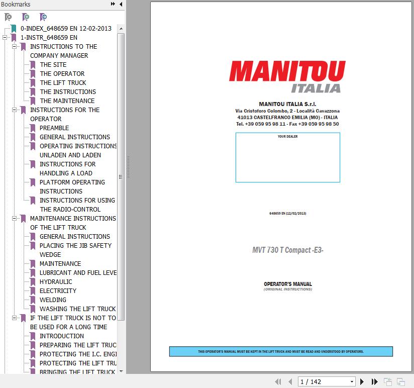414x388 pixels.
Task: Click the OPERATOR'S MANUAL heading on the page
Action: tap(287, 284)
